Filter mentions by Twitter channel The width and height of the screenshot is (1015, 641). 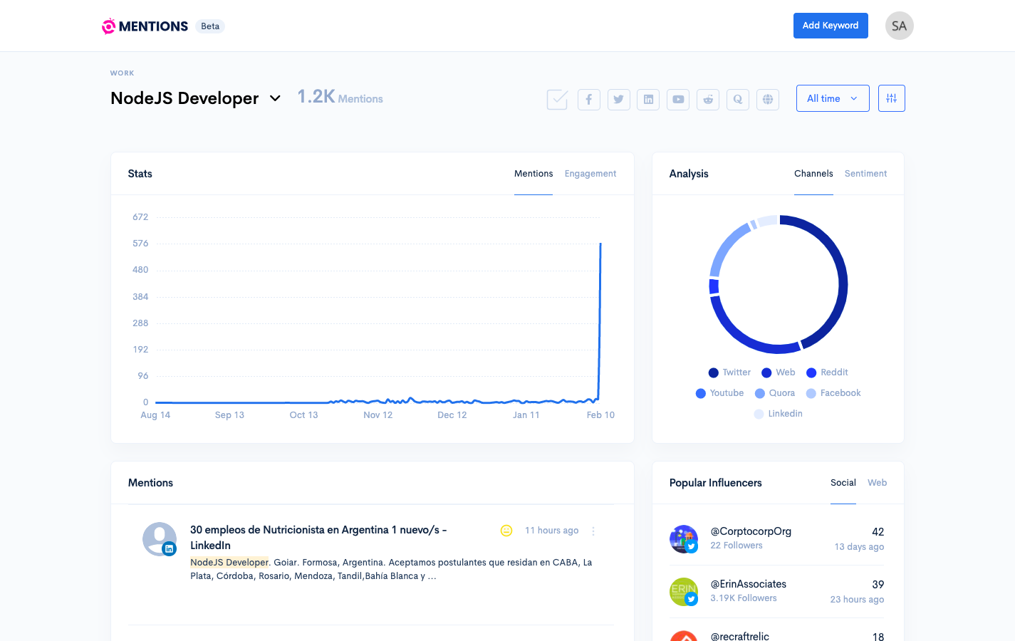coord(618,99)
